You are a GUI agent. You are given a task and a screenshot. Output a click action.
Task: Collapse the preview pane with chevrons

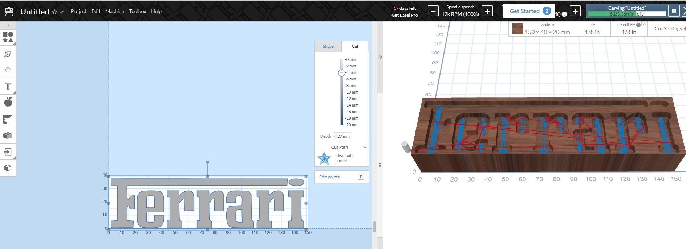[380, 57]
